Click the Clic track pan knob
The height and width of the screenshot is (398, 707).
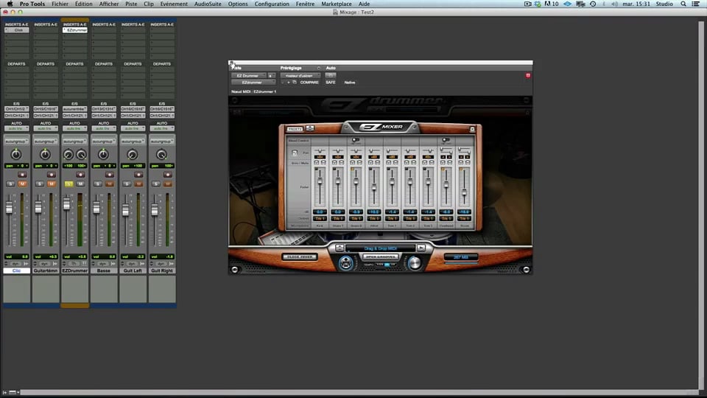click(x=16, y=155)
